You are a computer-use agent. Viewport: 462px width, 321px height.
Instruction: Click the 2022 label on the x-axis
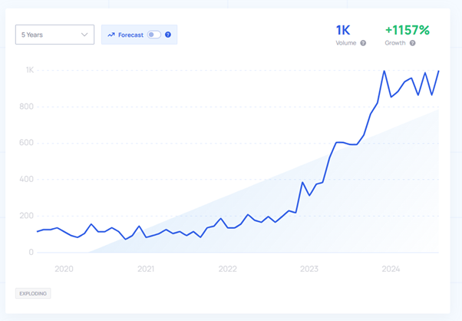pos(227,269)
